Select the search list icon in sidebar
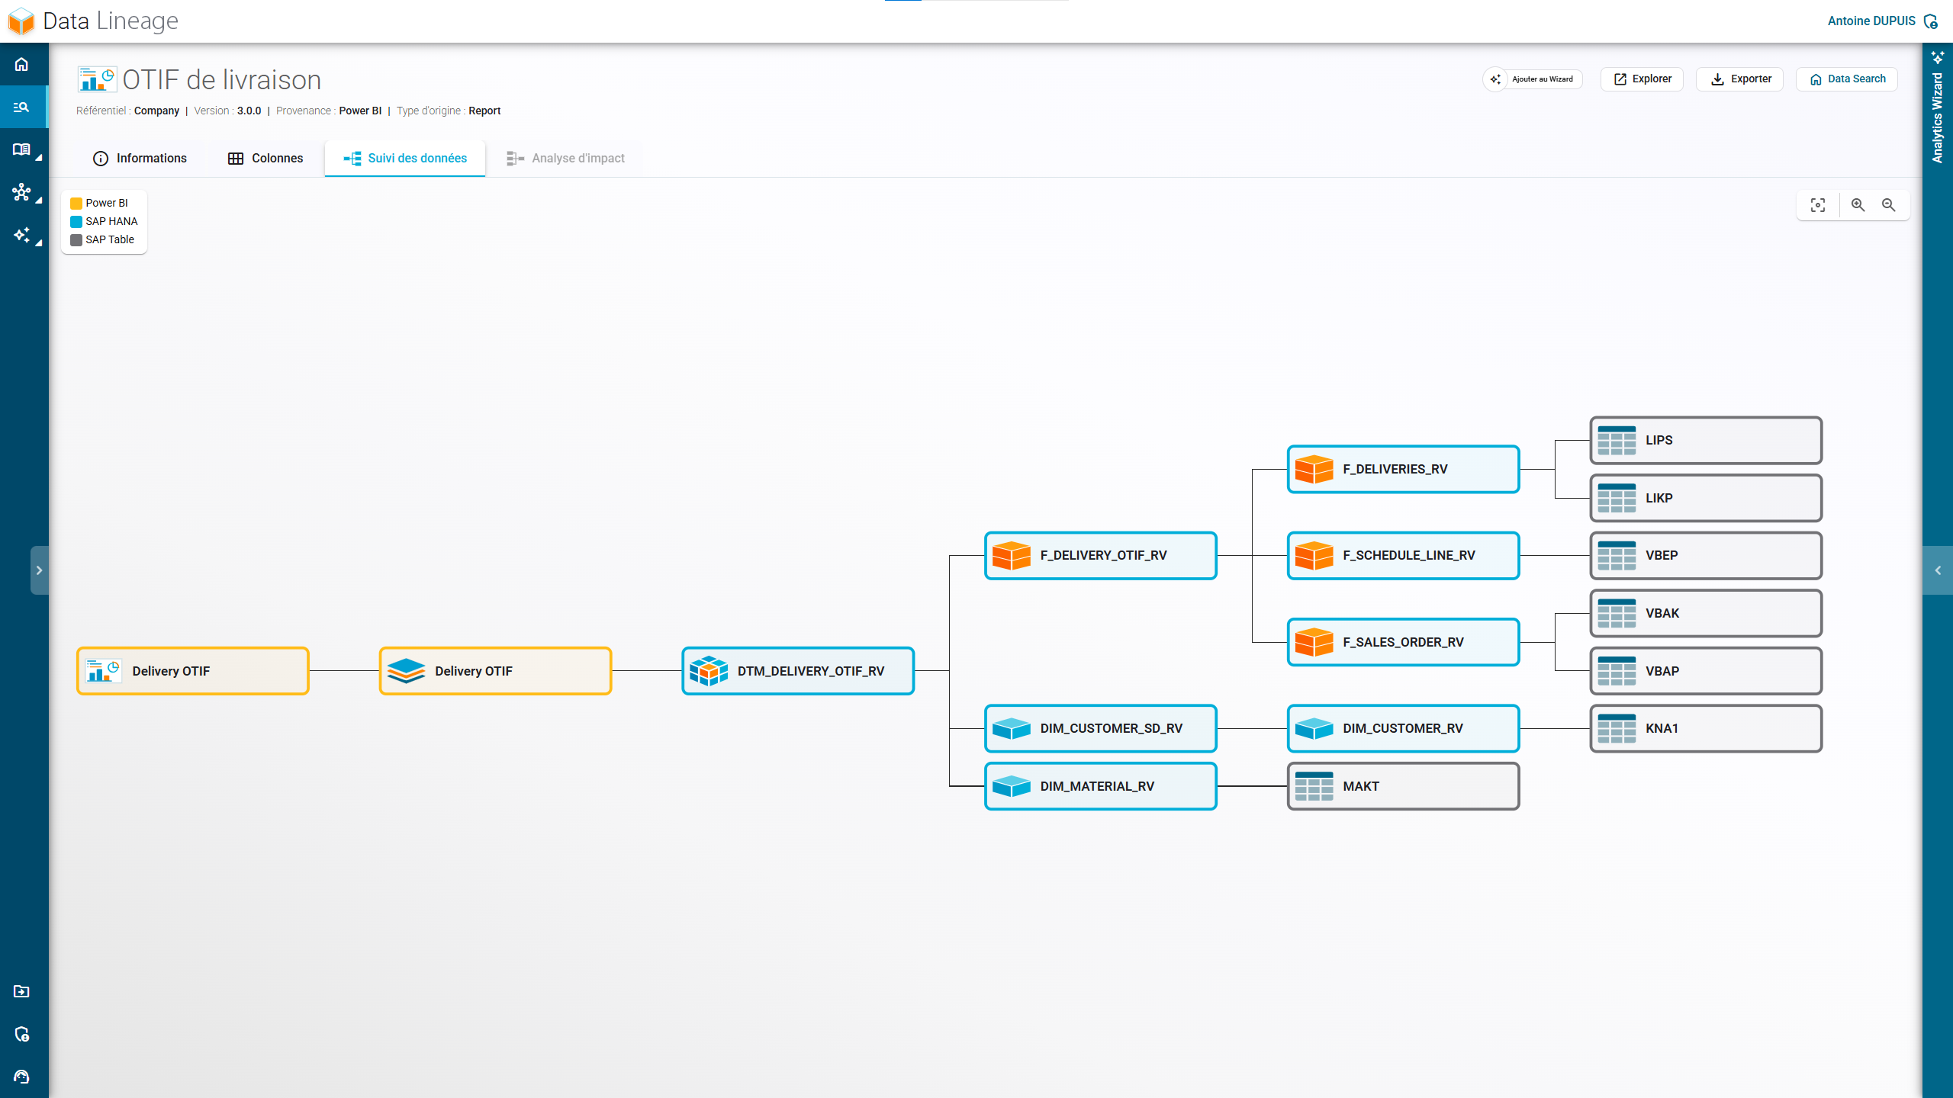Viewport: 1953px width, 1098px height. pos(21,107)
